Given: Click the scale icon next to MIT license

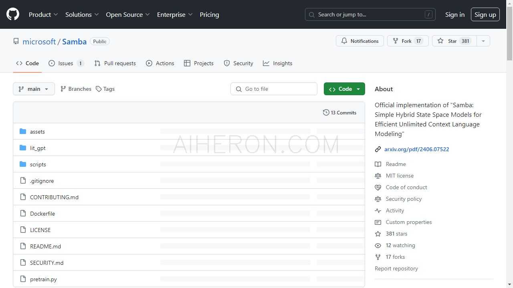Looking at the screenshot, I should 378,176.
